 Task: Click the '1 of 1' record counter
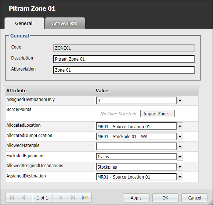pyautogui.click(x=42, y=198)
